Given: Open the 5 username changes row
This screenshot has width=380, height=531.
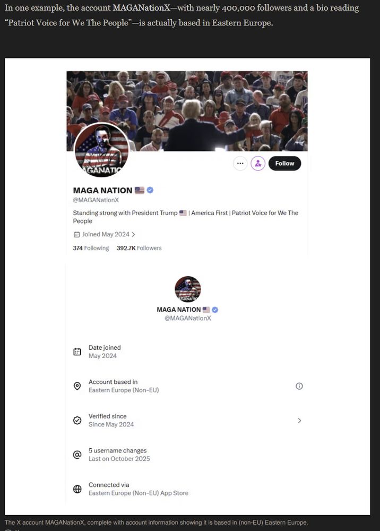Looking at the screenshot, I should [x=188, y=455].
